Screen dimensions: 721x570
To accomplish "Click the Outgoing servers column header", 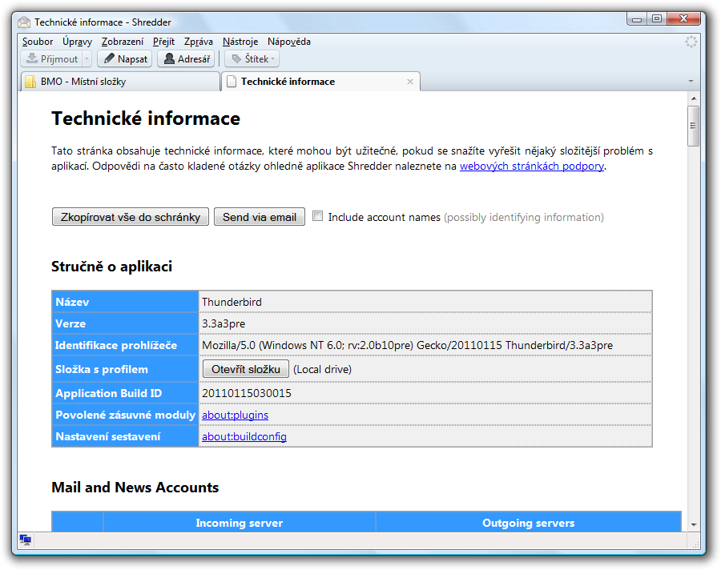I will 529,523.
